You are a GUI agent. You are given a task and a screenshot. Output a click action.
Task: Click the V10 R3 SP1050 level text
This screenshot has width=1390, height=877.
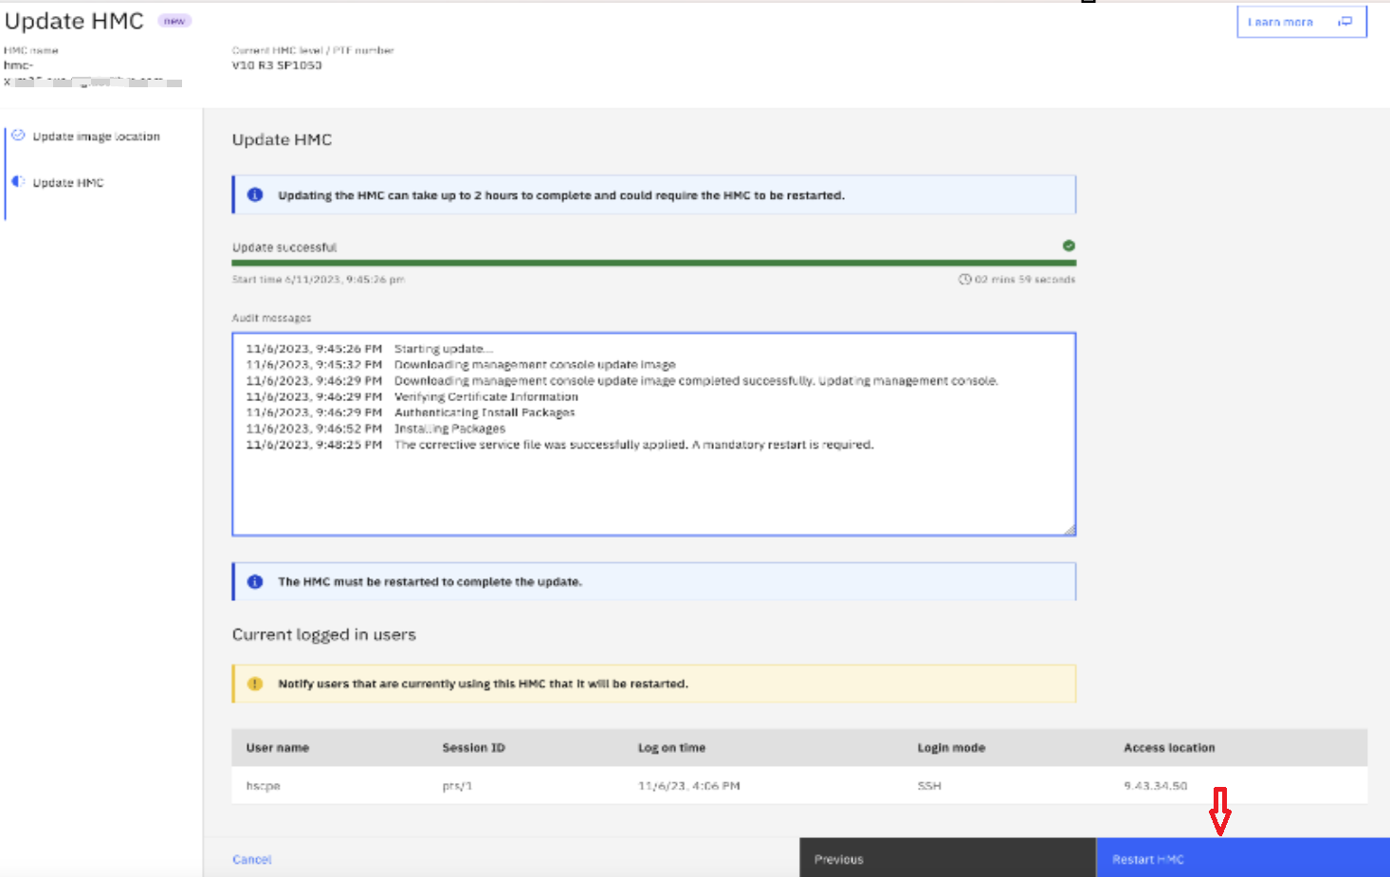[277, 65]
